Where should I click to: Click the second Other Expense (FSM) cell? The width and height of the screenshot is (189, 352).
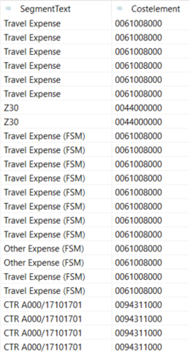[x=56, y=263]
